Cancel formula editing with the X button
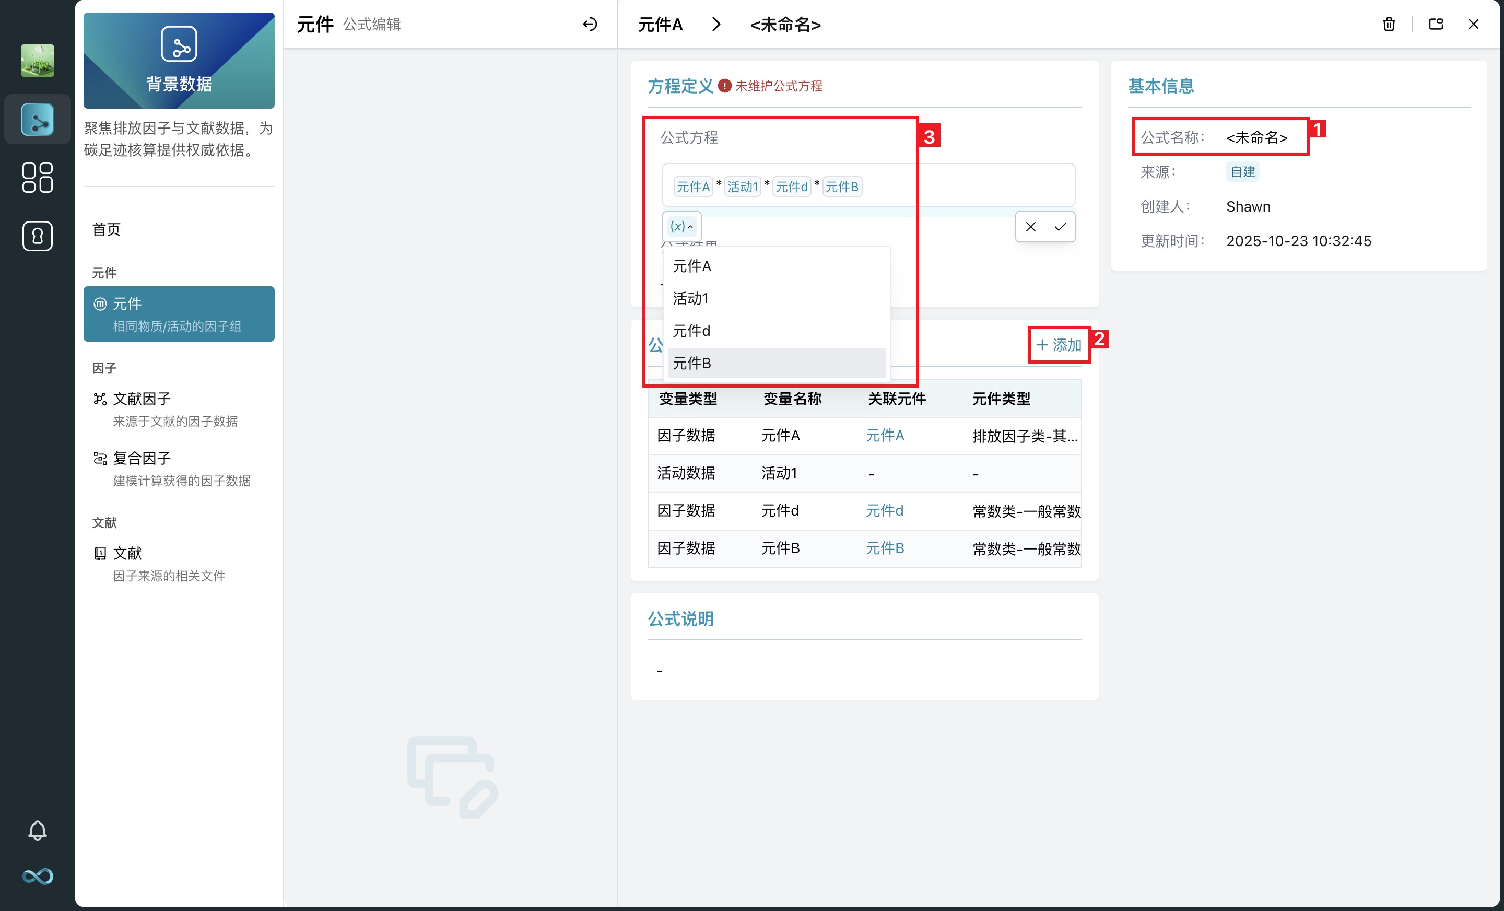 [x=1030, y=227]
